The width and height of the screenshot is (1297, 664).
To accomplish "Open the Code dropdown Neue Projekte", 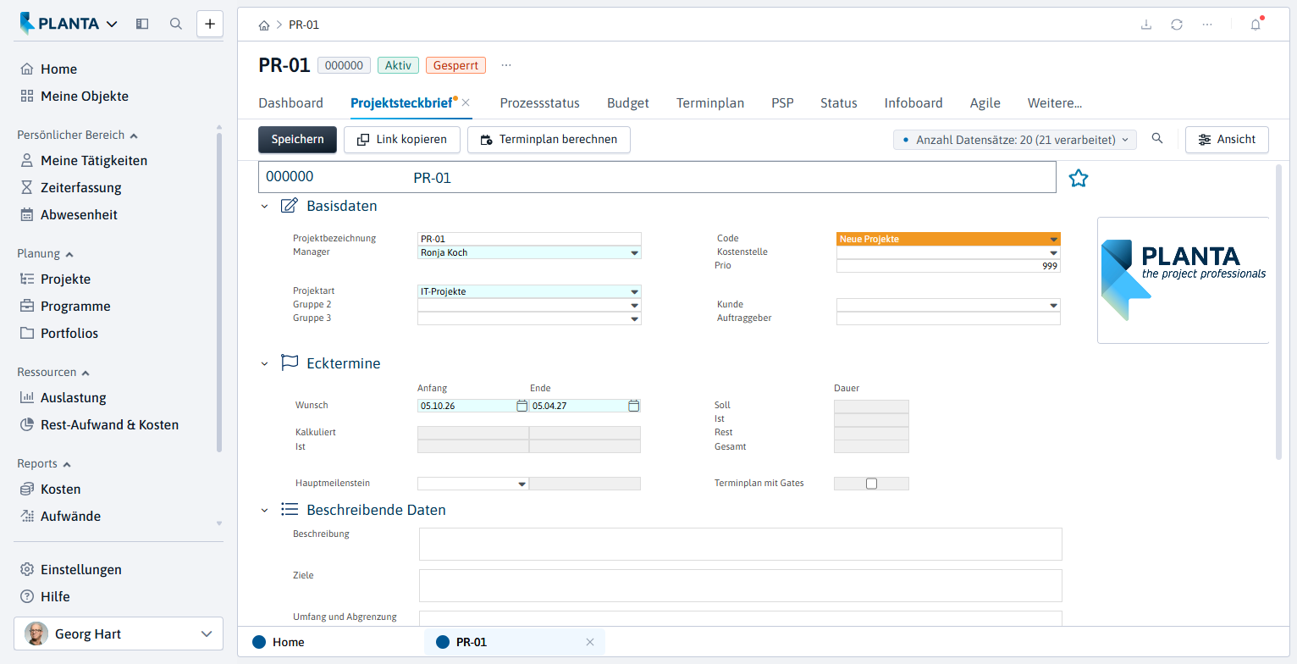I will (948, 239).
